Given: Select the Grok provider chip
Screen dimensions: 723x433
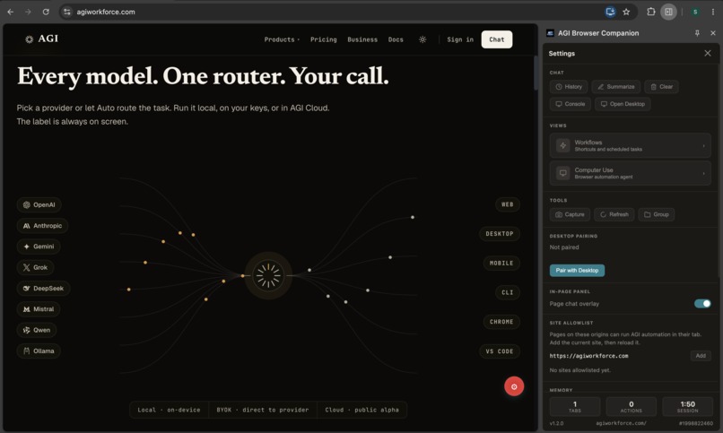Looking at the screenshot, I should pos(36,268).
